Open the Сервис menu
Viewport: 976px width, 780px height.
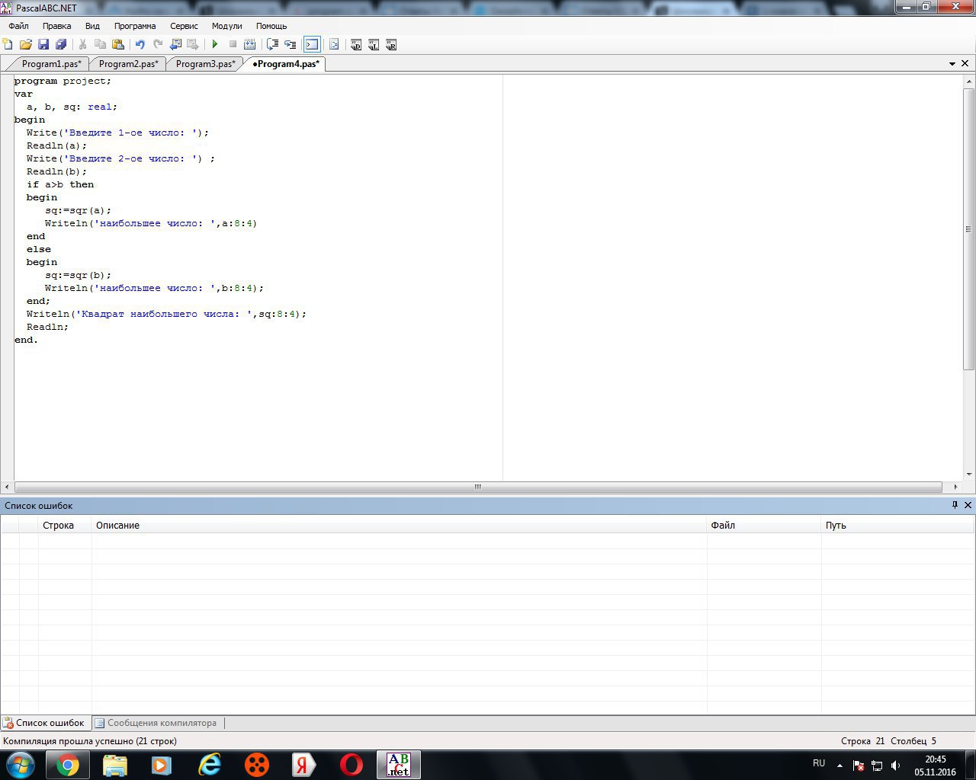pos(184,26)
